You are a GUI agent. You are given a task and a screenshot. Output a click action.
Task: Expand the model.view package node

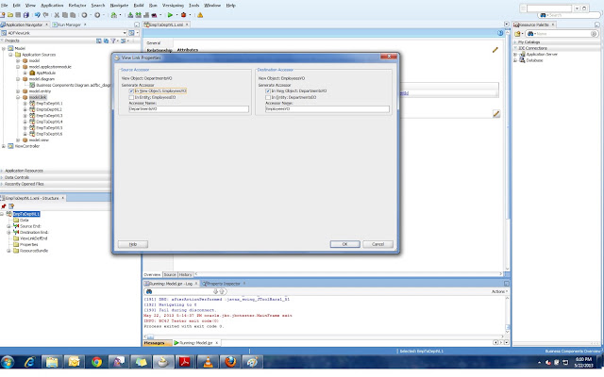click(18, 140)
